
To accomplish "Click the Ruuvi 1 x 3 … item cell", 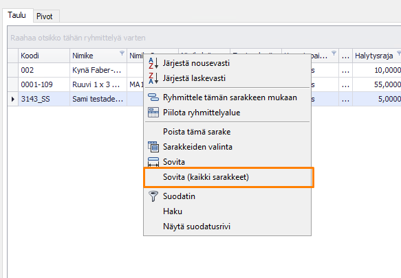I will 98,84.
